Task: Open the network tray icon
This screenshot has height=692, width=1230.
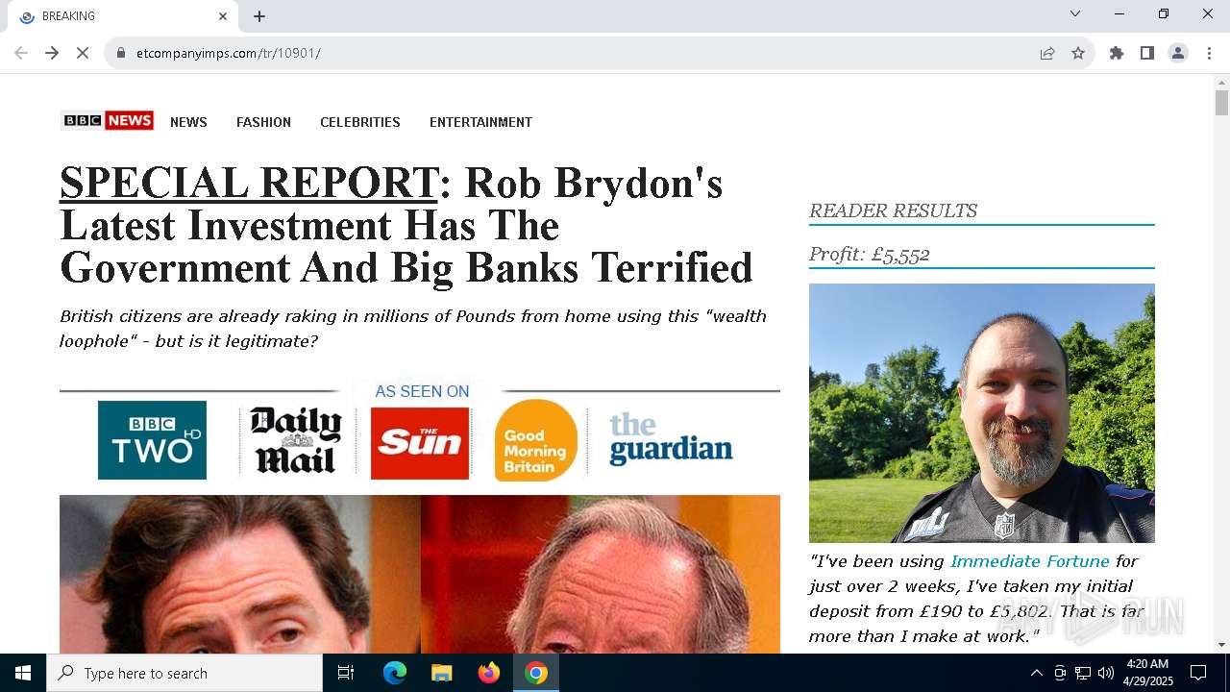Action: (x=1083, y=673)
